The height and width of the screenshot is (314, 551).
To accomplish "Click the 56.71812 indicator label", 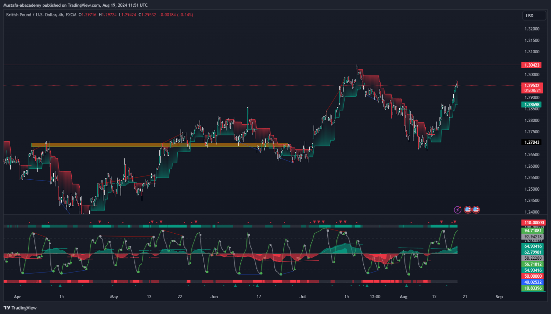I will 533,264.
